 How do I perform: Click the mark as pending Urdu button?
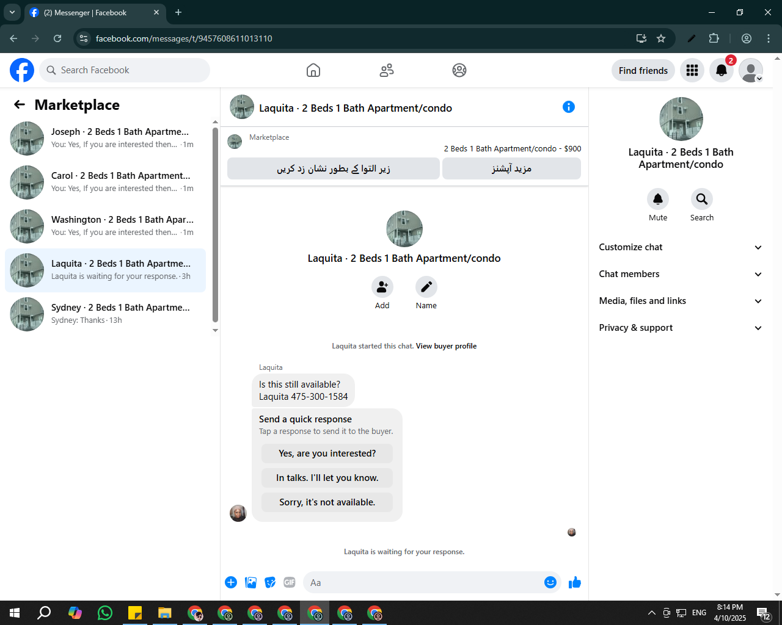pyautogui.click(x=334, y=168)
